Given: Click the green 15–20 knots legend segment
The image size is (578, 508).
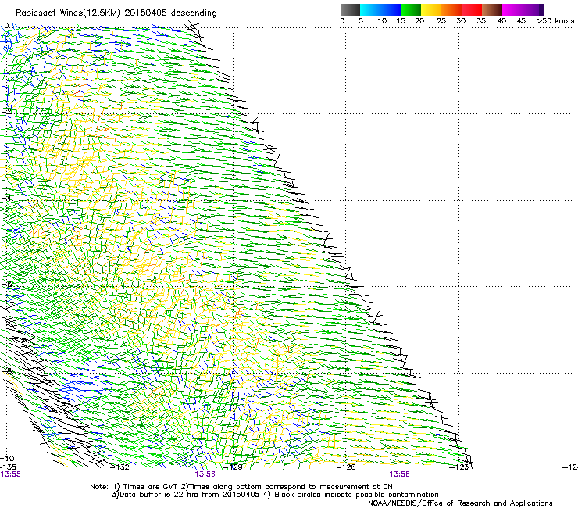Looking at the screenshot, I should 411,9.
